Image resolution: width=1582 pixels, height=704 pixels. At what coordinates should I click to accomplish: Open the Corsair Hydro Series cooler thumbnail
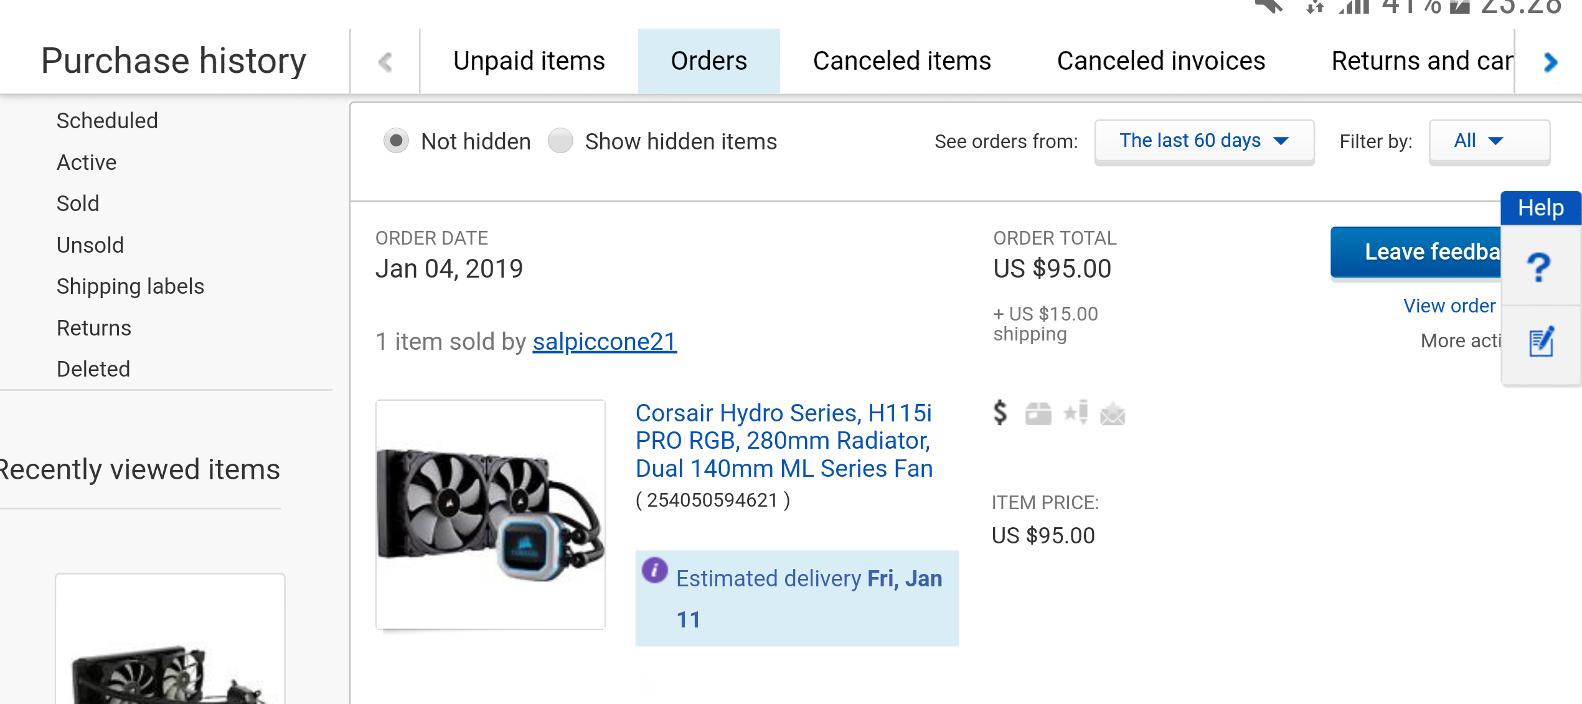click(x=491, y=514)
